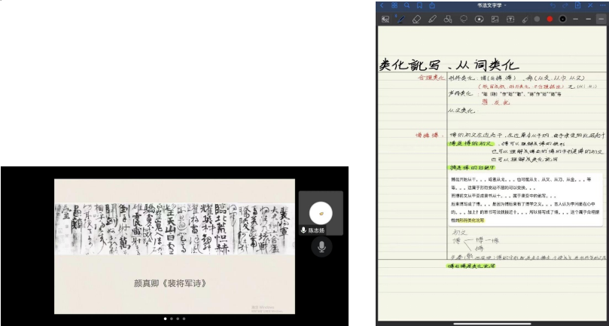Open search in the notebook
This screenshot has width=609, height=326.
[407, 5]
